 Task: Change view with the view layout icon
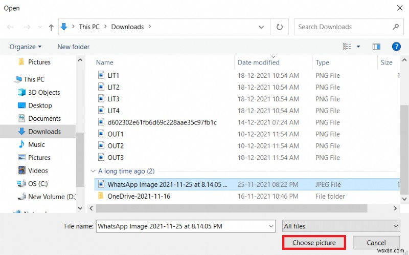(x=347, y=47)
